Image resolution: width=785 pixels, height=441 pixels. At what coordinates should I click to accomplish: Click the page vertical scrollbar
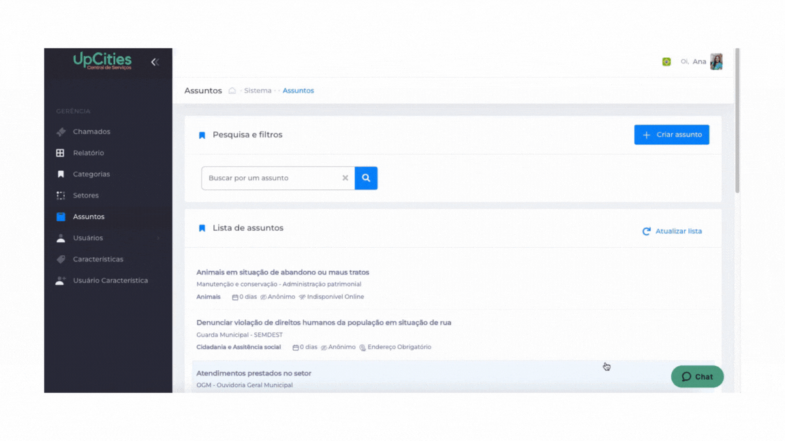click(x=737, y=120)
